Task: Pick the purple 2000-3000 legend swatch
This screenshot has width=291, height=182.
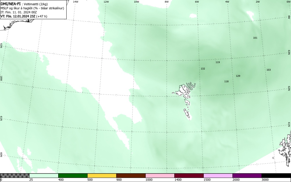Action: (247, 176)
